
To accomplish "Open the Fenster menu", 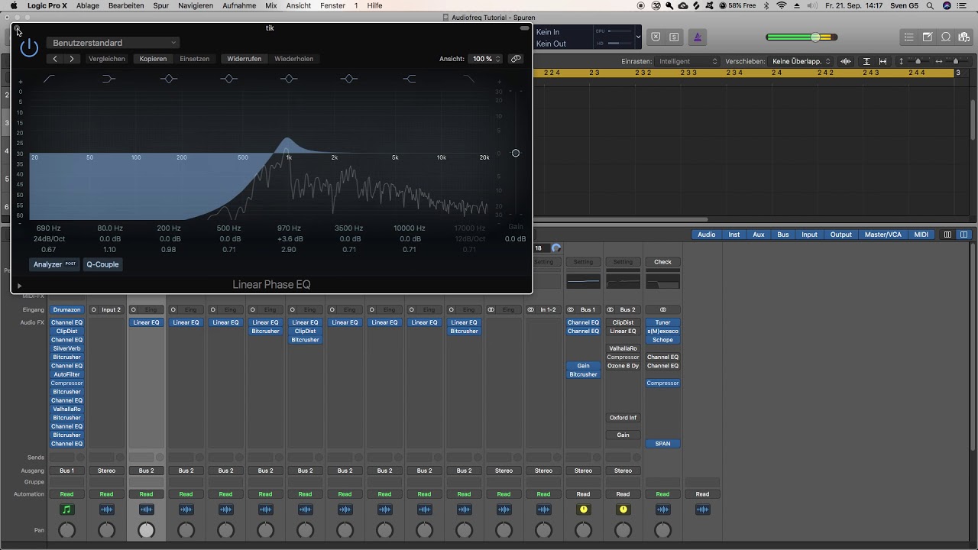I will pyautogui.click(x=332, y=5).
